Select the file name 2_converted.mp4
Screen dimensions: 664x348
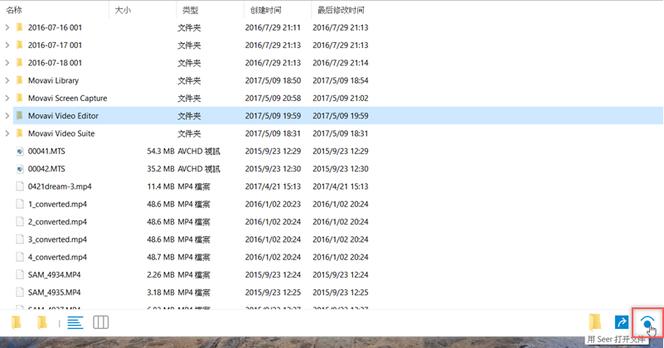pyautogui.click(x=57, y=222)
